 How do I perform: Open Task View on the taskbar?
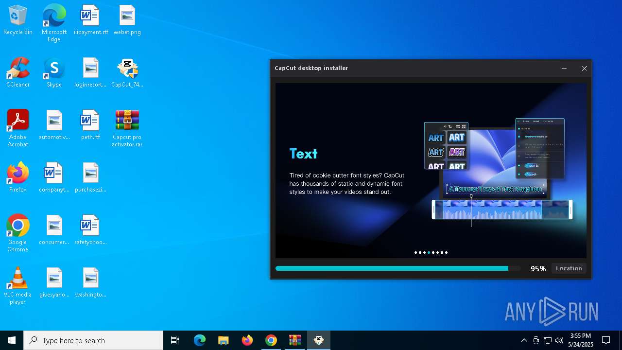(x=175, y=340)
